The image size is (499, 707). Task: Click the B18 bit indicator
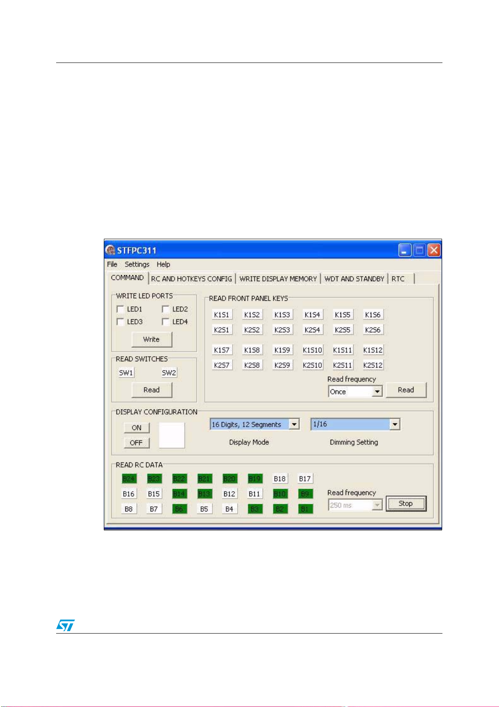[280, 479]
